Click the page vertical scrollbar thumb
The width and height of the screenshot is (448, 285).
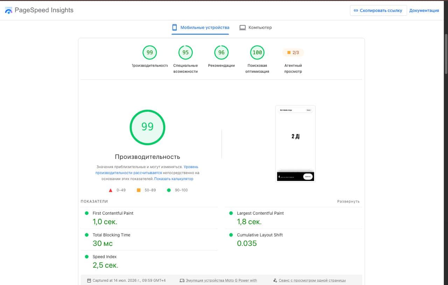[x=446, y=54]
